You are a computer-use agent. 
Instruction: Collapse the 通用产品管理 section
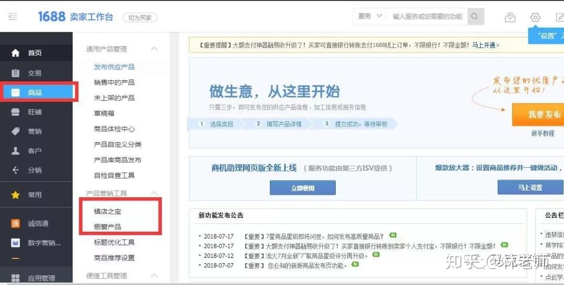[154, 49]
